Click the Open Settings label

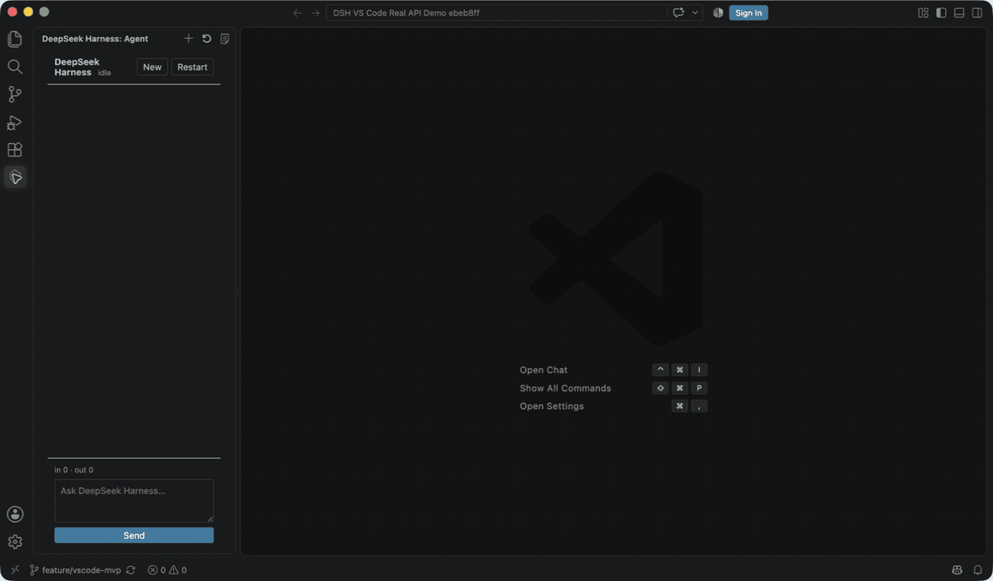click(x=552, y=406)
